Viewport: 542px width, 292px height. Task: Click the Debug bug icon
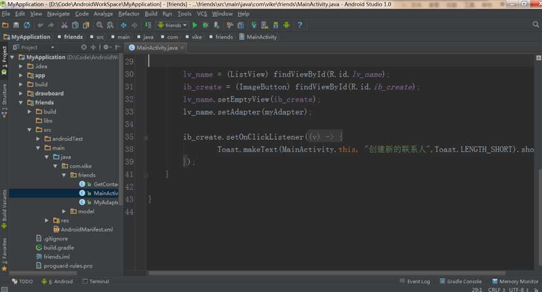coord(205,25)
